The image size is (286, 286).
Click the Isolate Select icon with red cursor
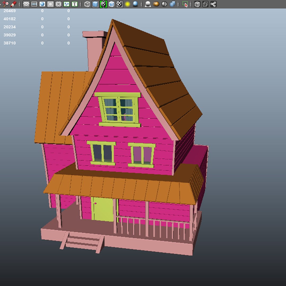[185, 4]
